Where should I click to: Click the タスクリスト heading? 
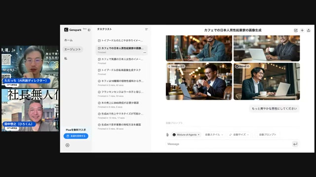coord(104,29)
